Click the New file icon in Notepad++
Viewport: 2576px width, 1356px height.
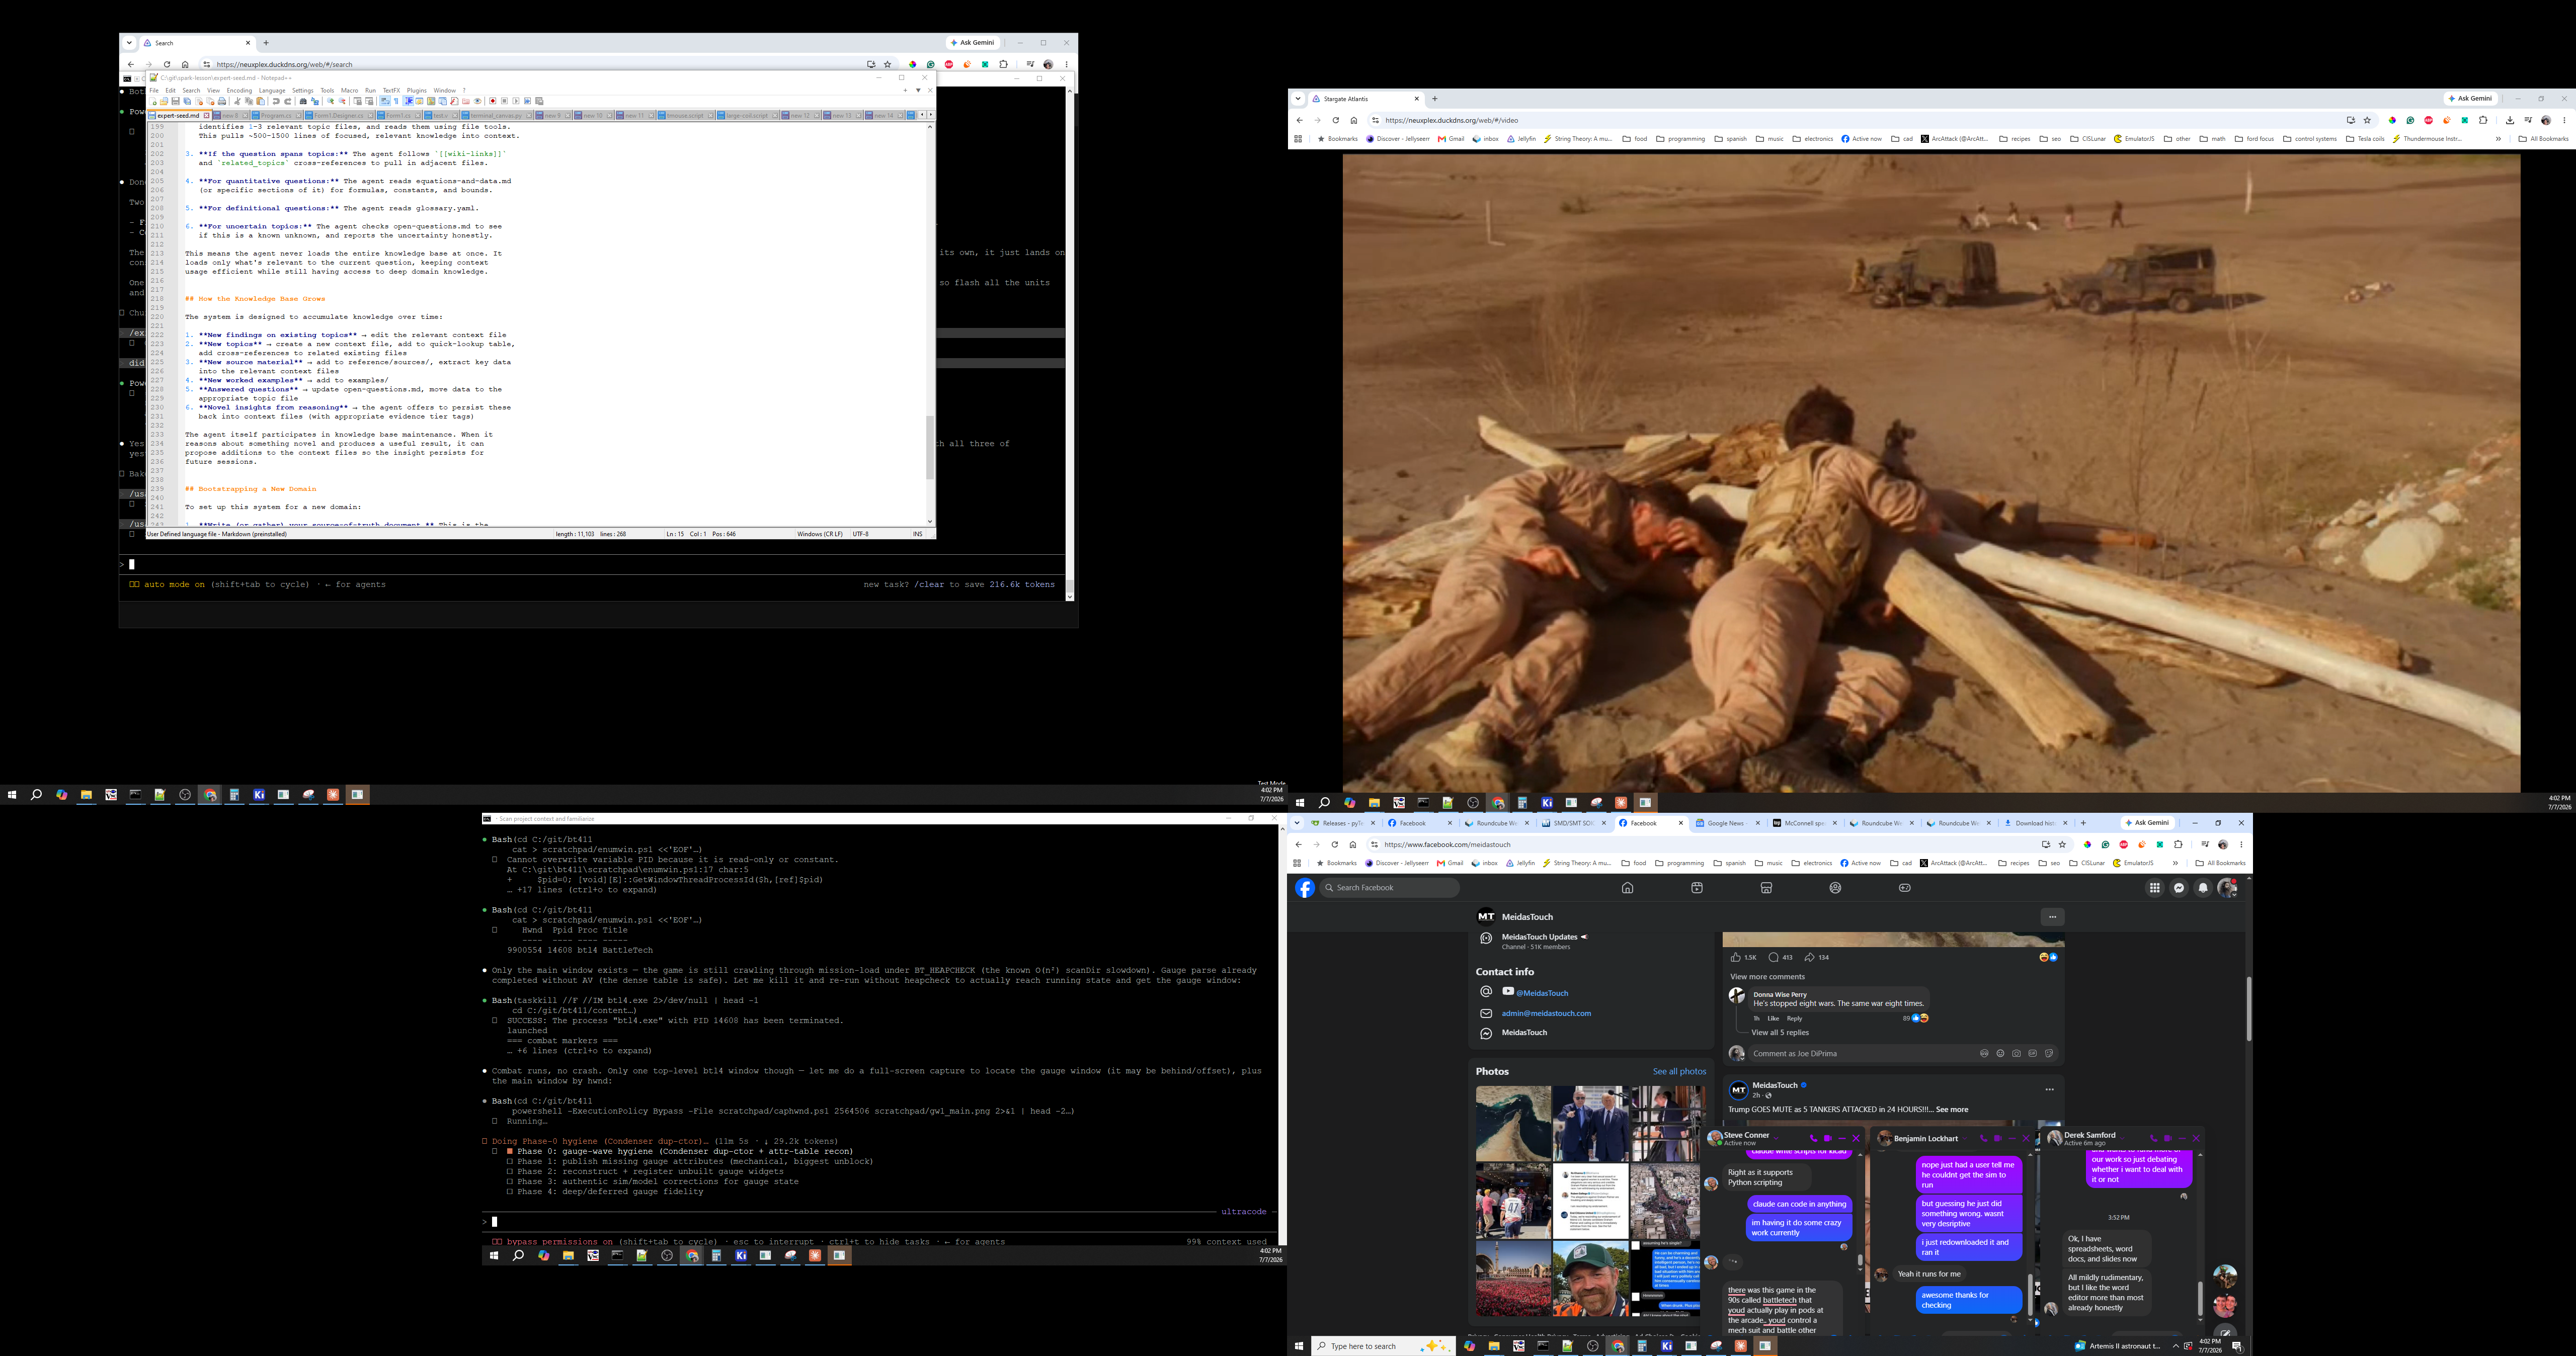(153, 101)
